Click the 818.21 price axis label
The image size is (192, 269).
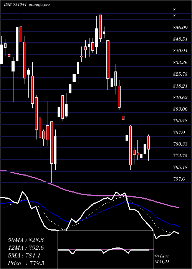pos(180,86)
